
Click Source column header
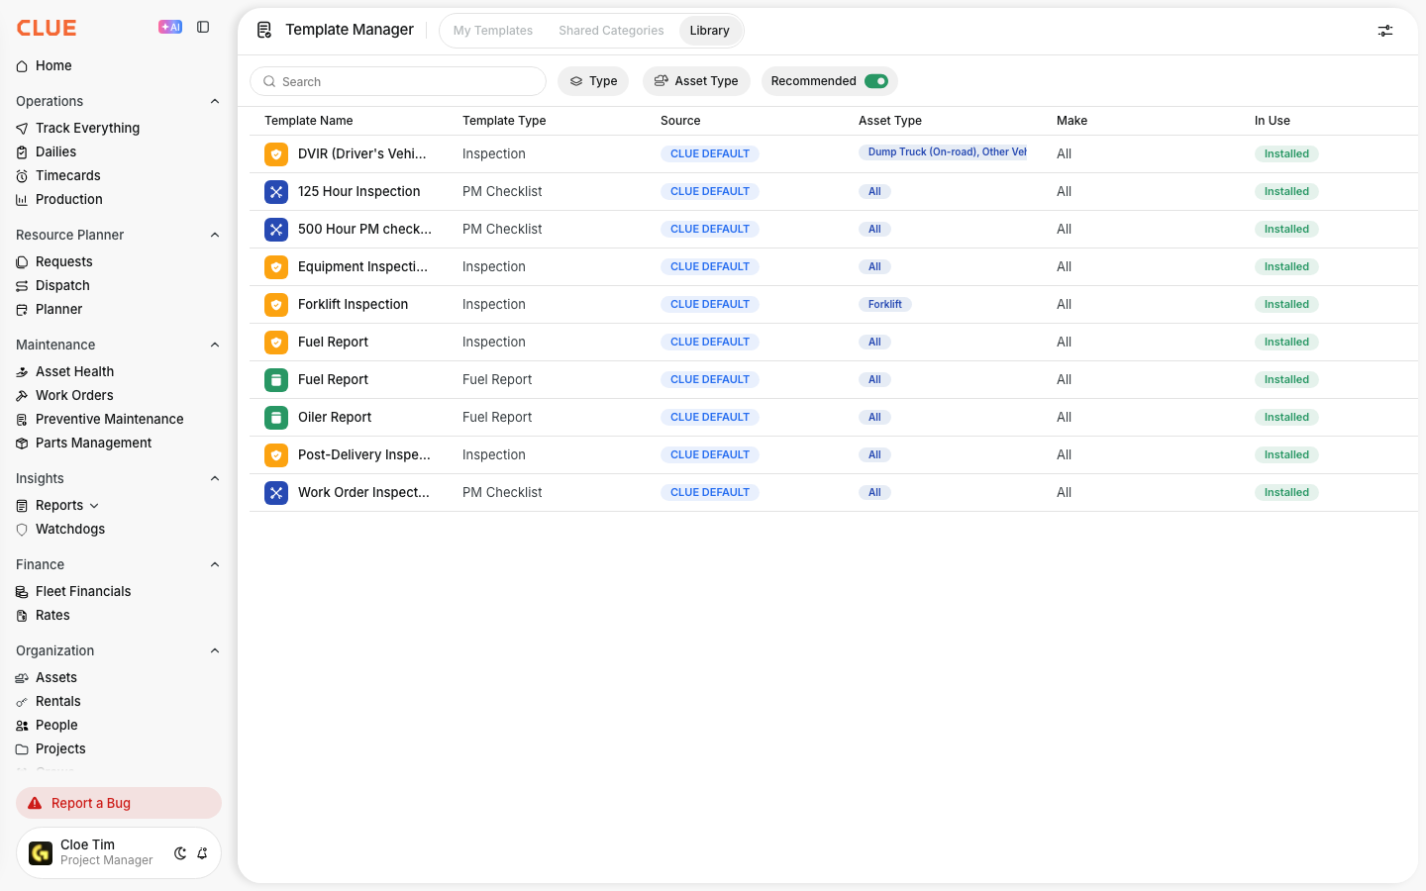click(x=680, y=121)
